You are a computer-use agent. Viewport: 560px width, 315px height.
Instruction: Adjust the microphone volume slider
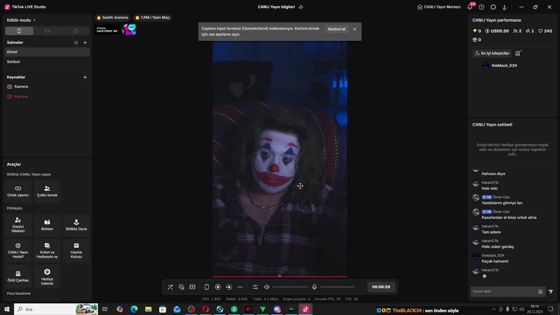click(338, 287)
